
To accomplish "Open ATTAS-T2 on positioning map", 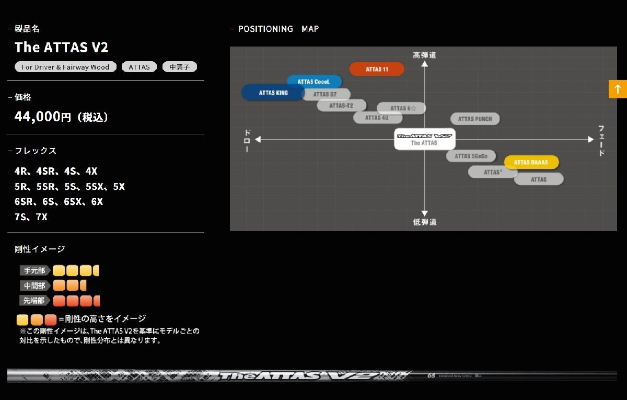I will 342,106.
